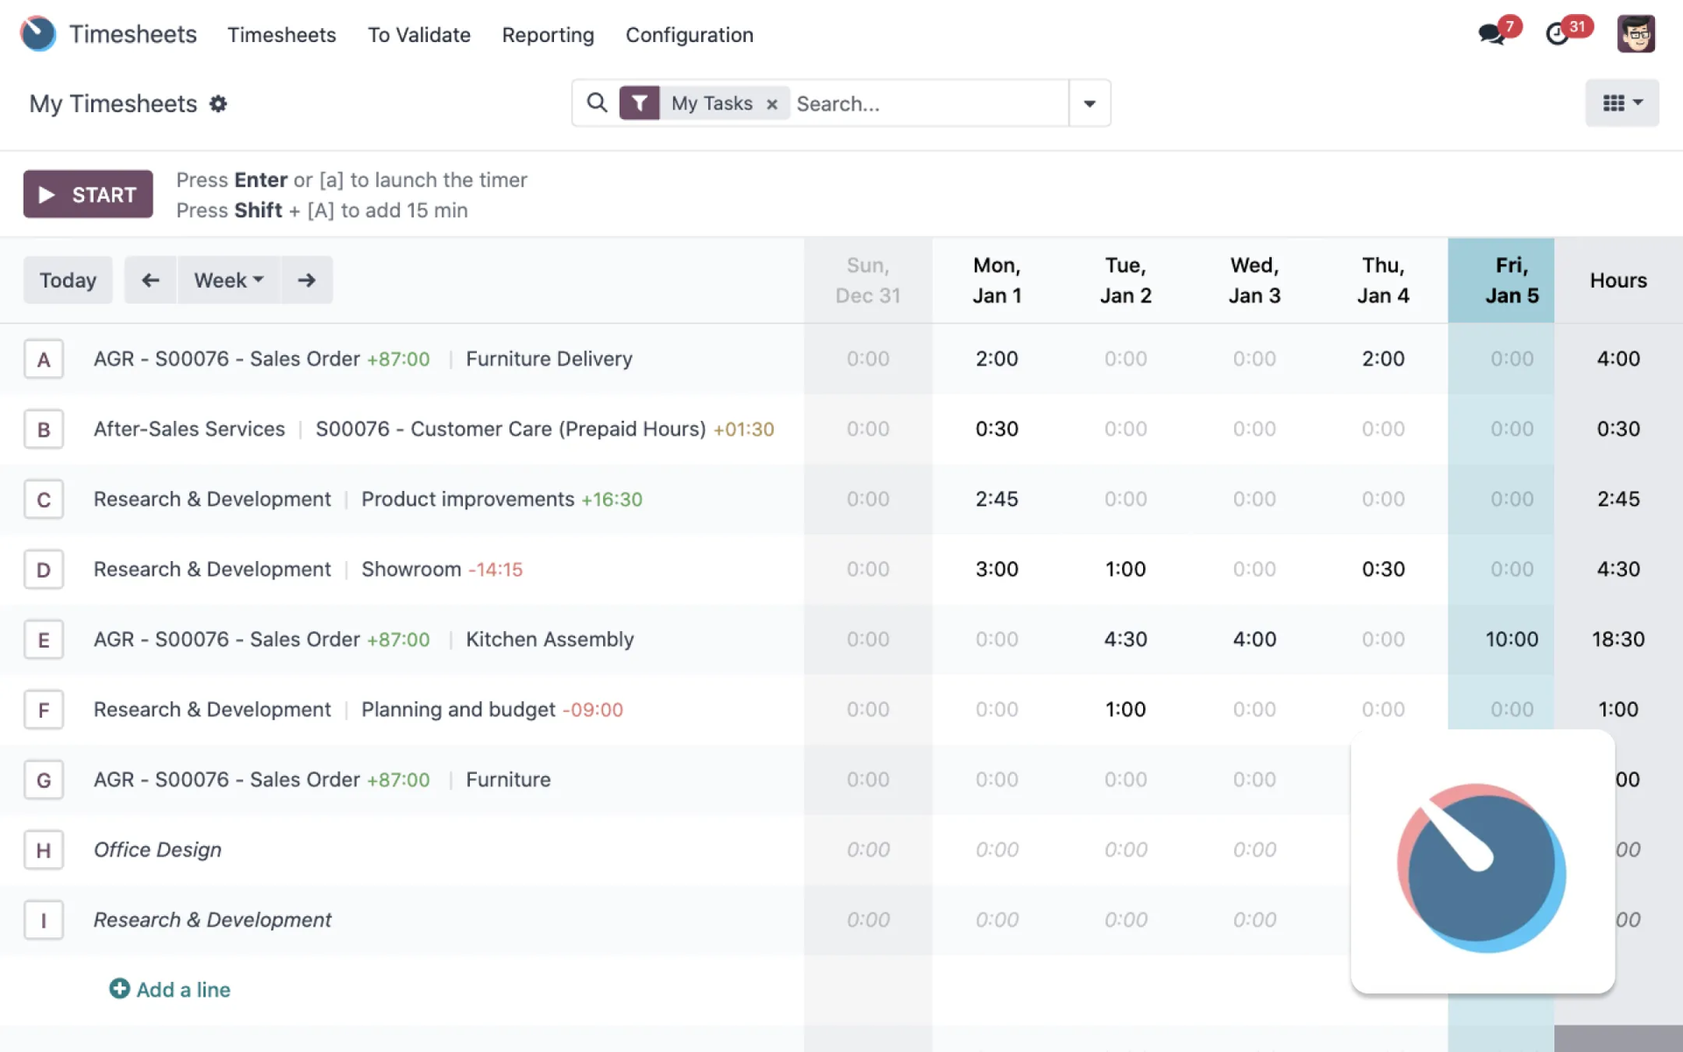
Task: Click the Kitchen Assembly task label
Action: [x=550, y=639]
